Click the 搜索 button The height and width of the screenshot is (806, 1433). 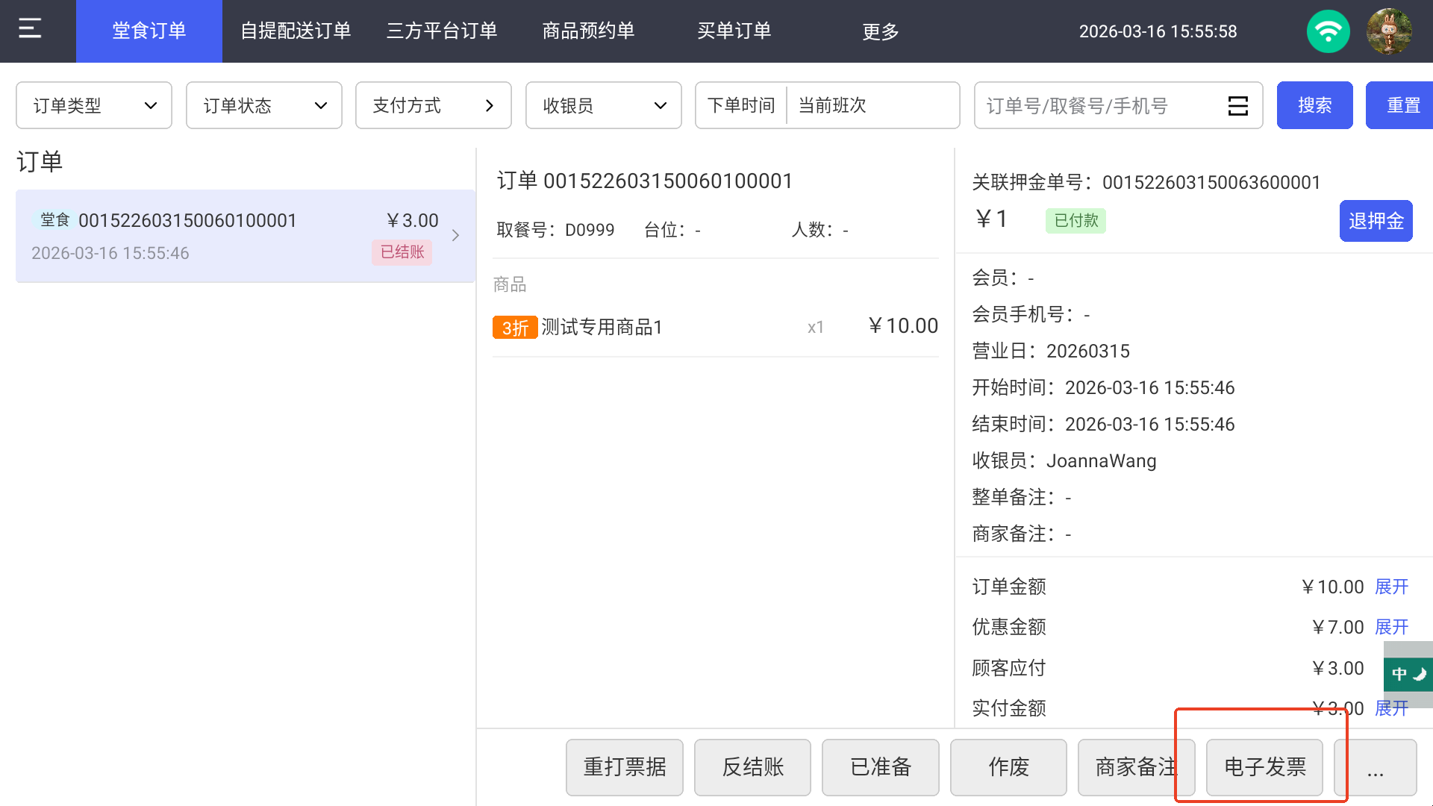coord(1314,106)
